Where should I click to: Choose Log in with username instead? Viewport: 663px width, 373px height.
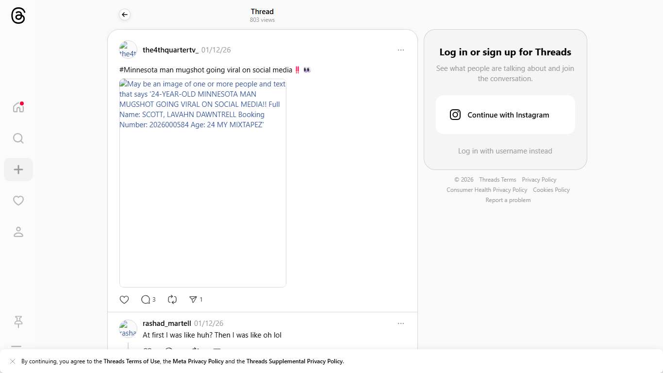point(505,151)
